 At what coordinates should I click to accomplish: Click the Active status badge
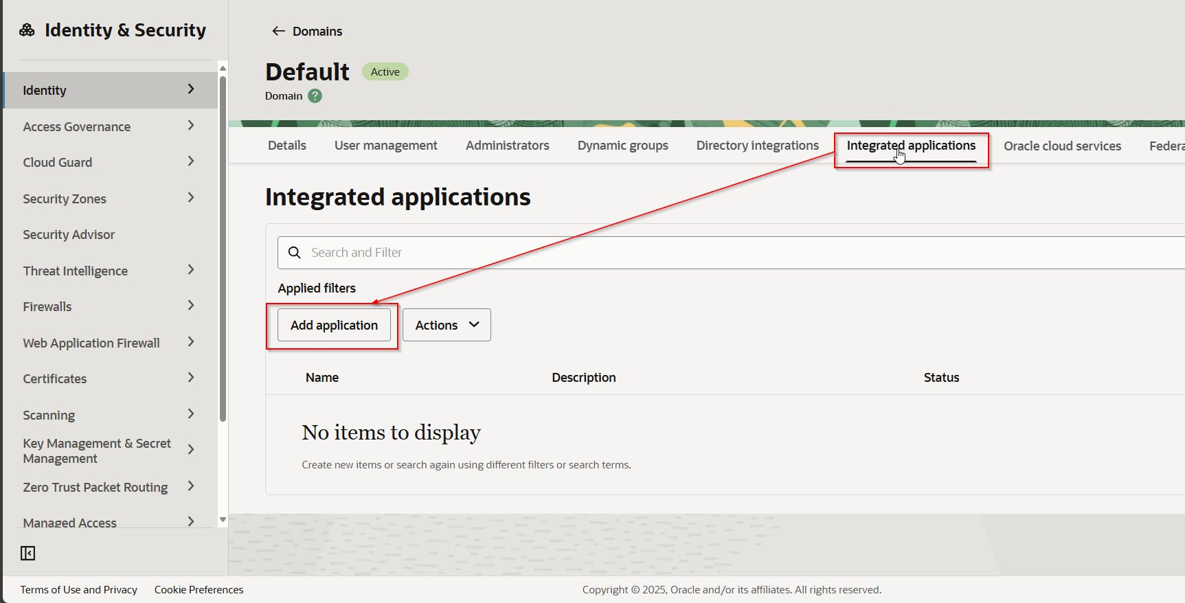[x=385, y=72]
